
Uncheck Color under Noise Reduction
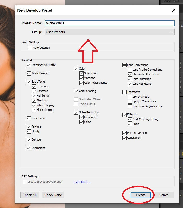click(81, 122)
